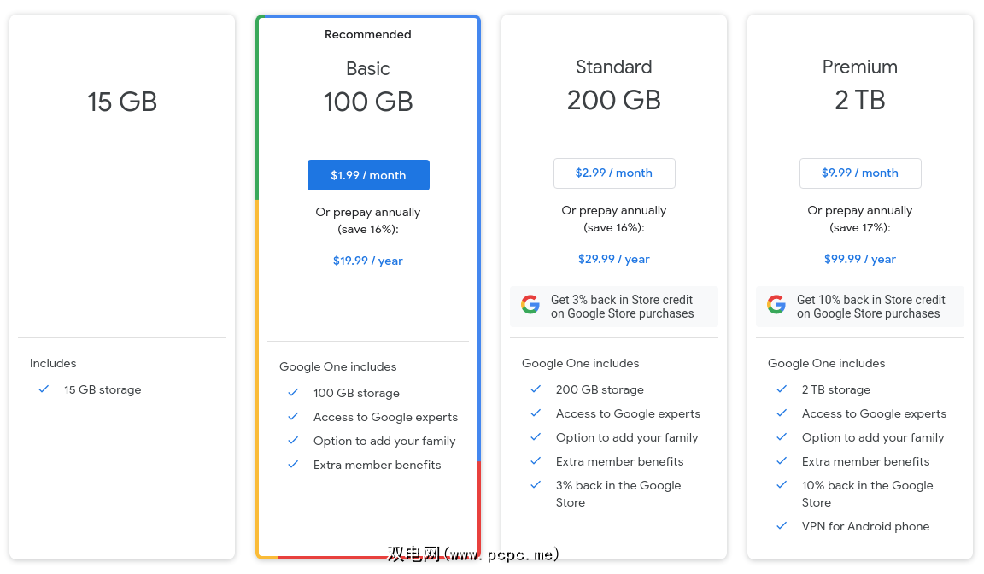The image size is (984, 574).
Task: Pick the $19.99 / year prepay option
Action: (x=368, y=261)
